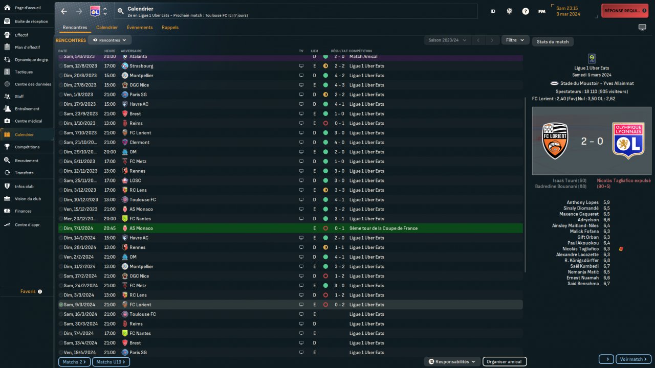Toggle the selection circle for the Toulouse FC 16/3/2024 row
This screenshot has height=368, width=655.
click(x=61, y=314)
